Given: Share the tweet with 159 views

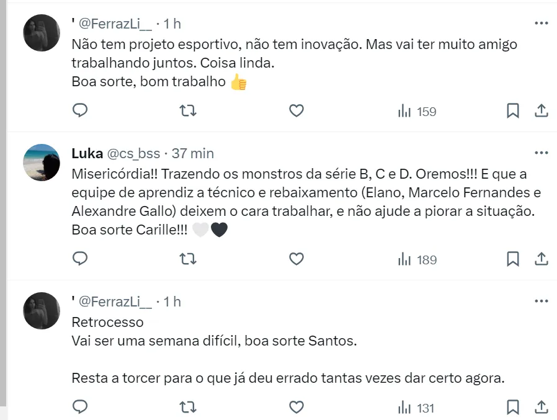Looking at the screenshot, I should (x=541, y=111).
